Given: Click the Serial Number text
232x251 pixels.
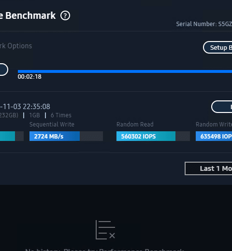Looking at the screenshot, I should pyautogui.click(x=204, y=24).
